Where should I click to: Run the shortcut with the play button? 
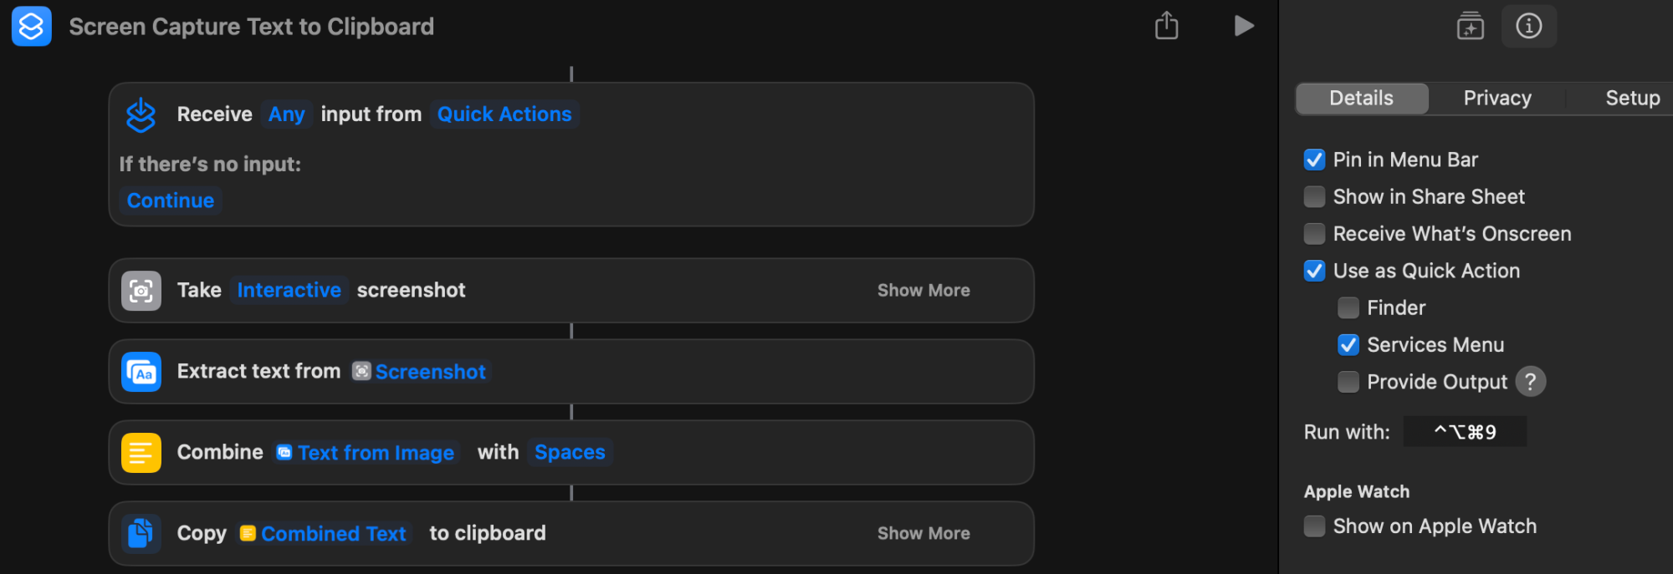[x=1244, y=26]
